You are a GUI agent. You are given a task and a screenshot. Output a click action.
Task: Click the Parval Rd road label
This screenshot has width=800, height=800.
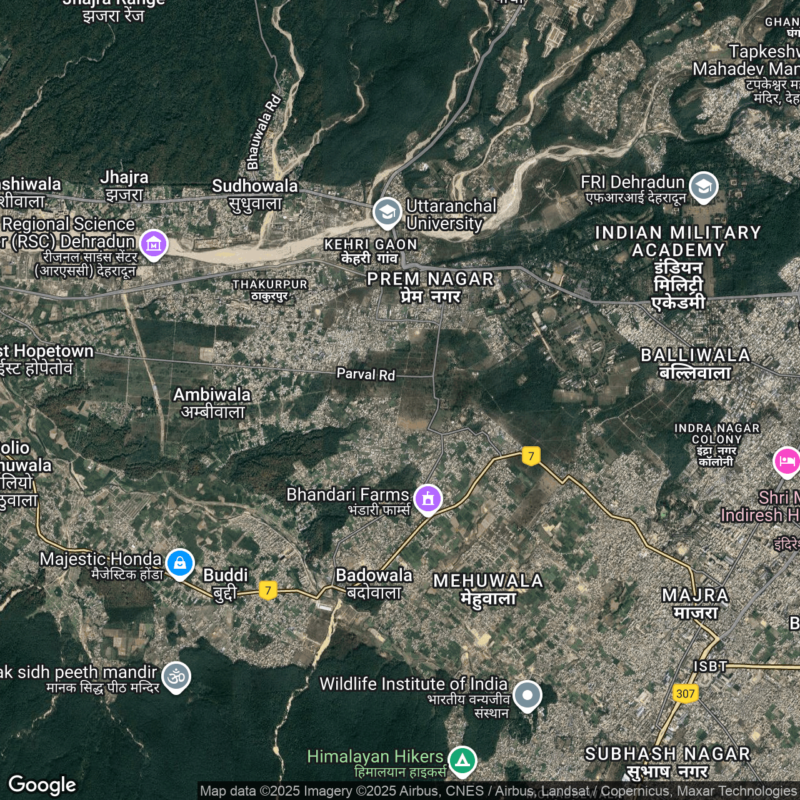tap(366, 374)
